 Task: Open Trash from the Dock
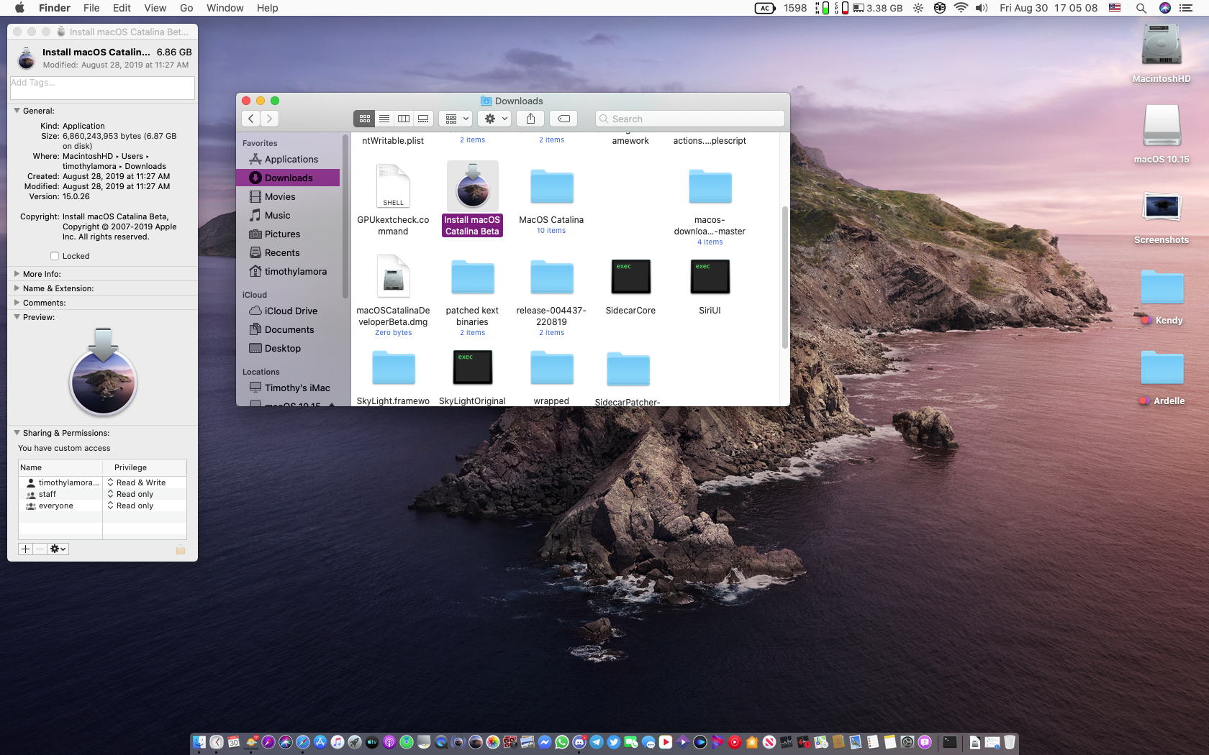point(1010,742)
